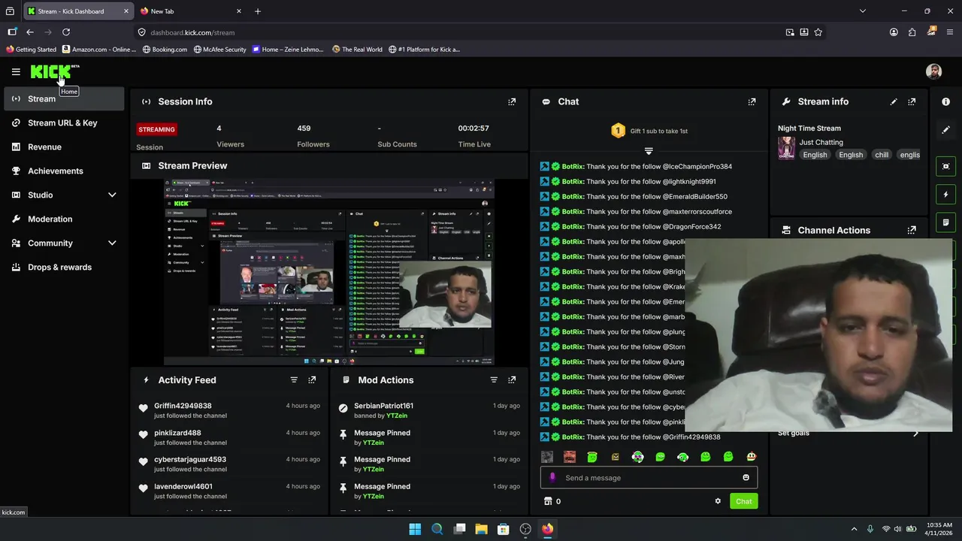This screenshot has width=962, height=541.
Task: Open the emoji picker in the message box
Action: point(746,478)
